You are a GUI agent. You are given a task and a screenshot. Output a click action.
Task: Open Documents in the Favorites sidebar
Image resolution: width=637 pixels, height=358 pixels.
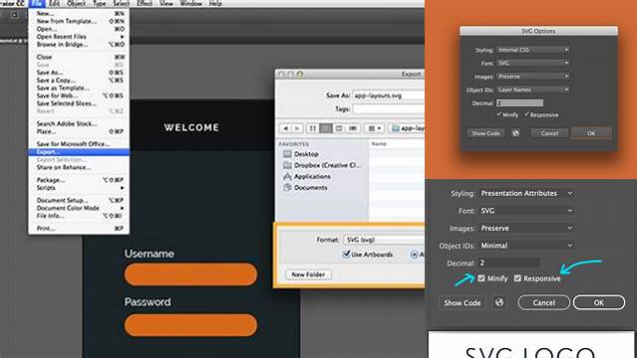(x=305, y=187)
